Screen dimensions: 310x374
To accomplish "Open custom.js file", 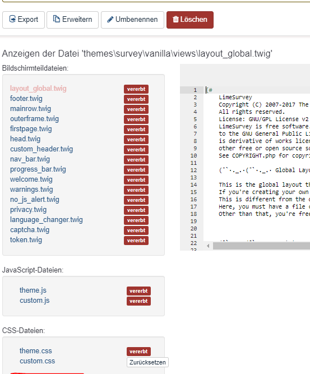I will click(x=35, y=301).
